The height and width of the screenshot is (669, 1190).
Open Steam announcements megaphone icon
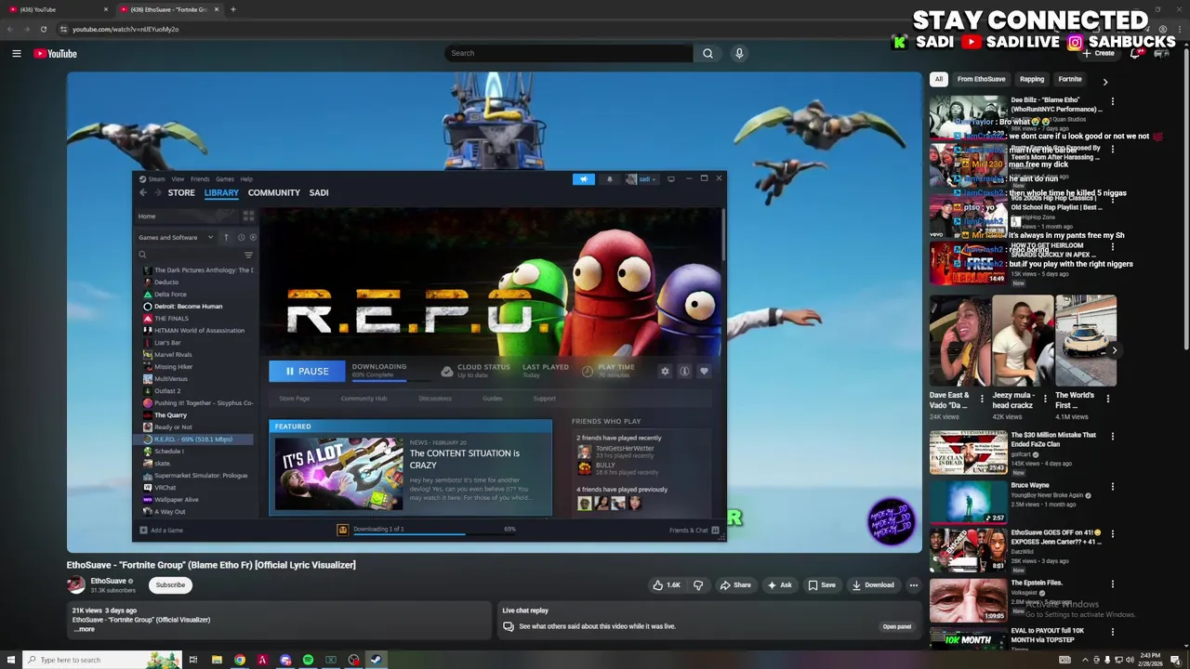point(583,179)
